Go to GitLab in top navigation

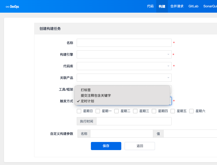pos(193,6)
